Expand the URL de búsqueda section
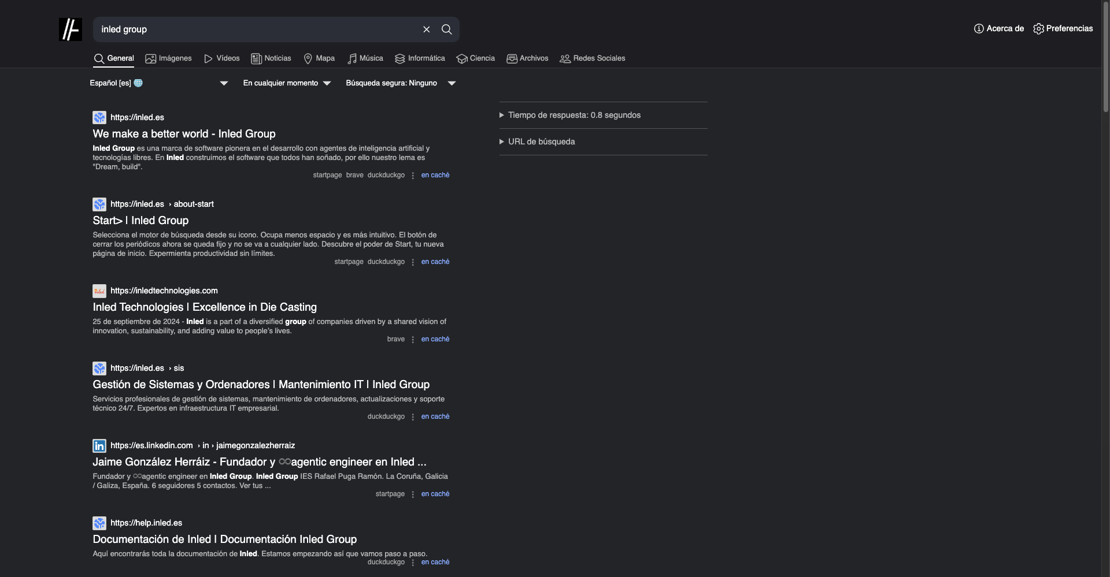This screenshot has height=577, width=1110. point(541,142)
